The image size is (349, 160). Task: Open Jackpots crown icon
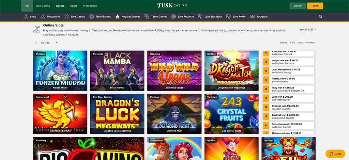pyautogui.click(x=253, y=16)
